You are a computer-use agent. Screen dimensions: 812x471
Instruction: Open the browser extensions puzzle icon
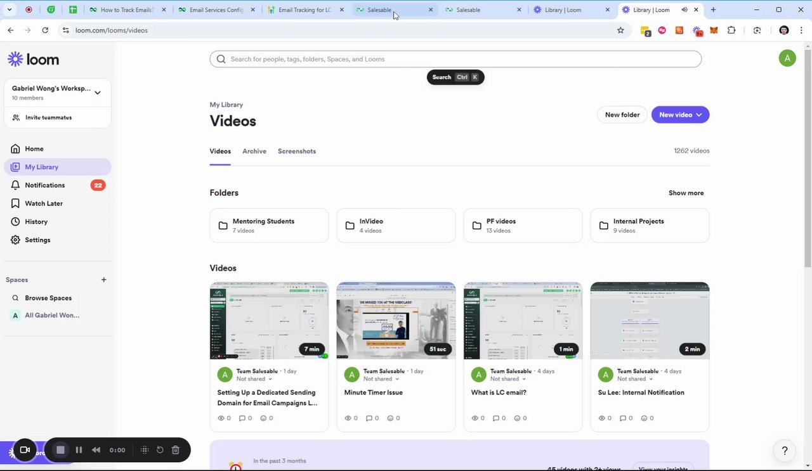coord(731,30)
